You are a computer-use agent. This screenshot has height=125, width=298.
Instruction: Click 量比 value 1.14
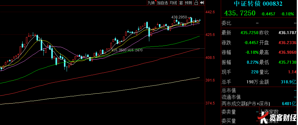293,72
